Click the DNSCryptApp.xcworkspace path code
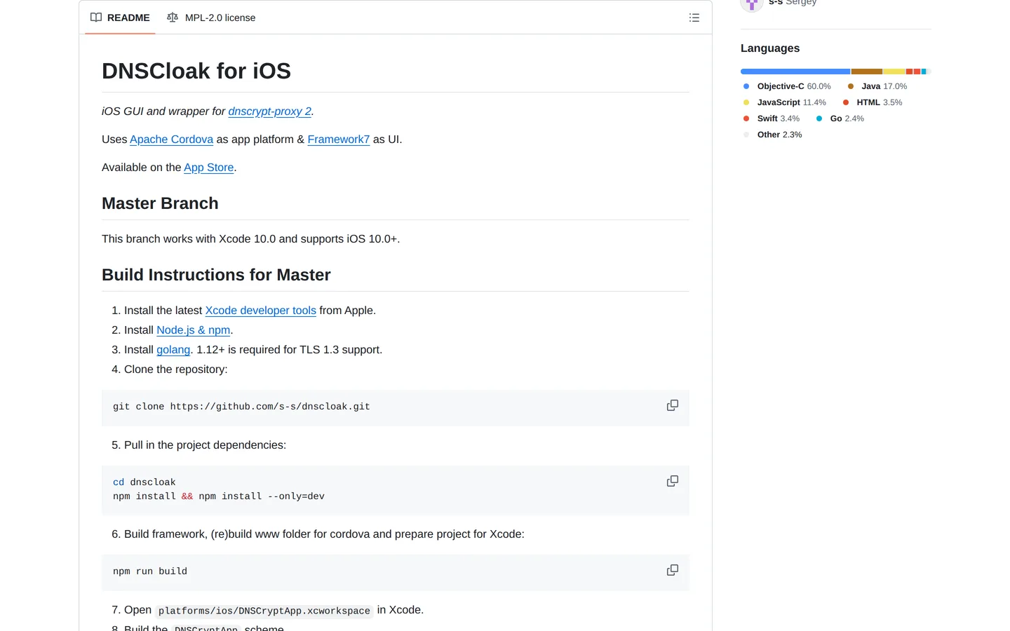 tap(264, 611)
